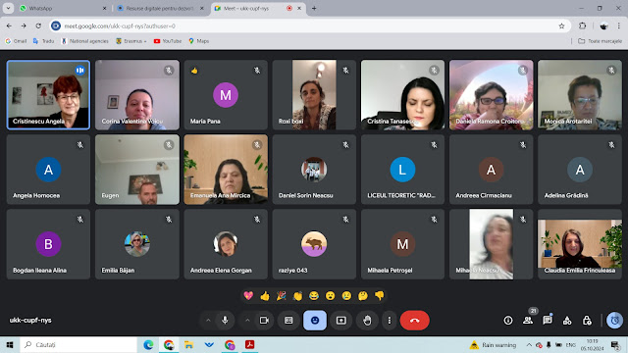The width and height of the screenshot is (628, 353).
Task: Open the more options three-dot menu
Action: (389, 321)
